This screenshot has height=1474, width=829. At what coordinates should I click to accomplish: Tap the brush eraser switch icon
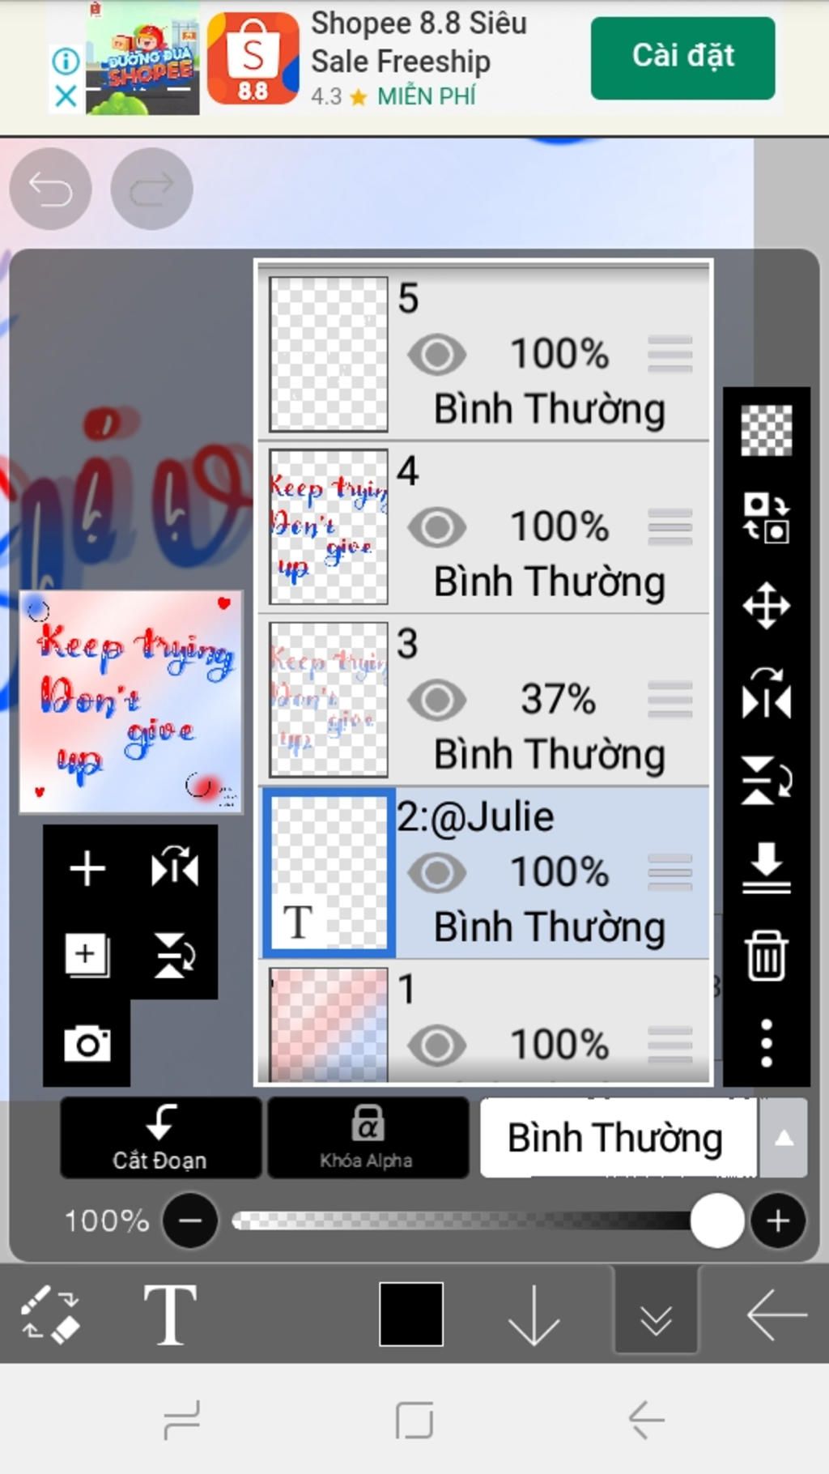(50, 1314)
